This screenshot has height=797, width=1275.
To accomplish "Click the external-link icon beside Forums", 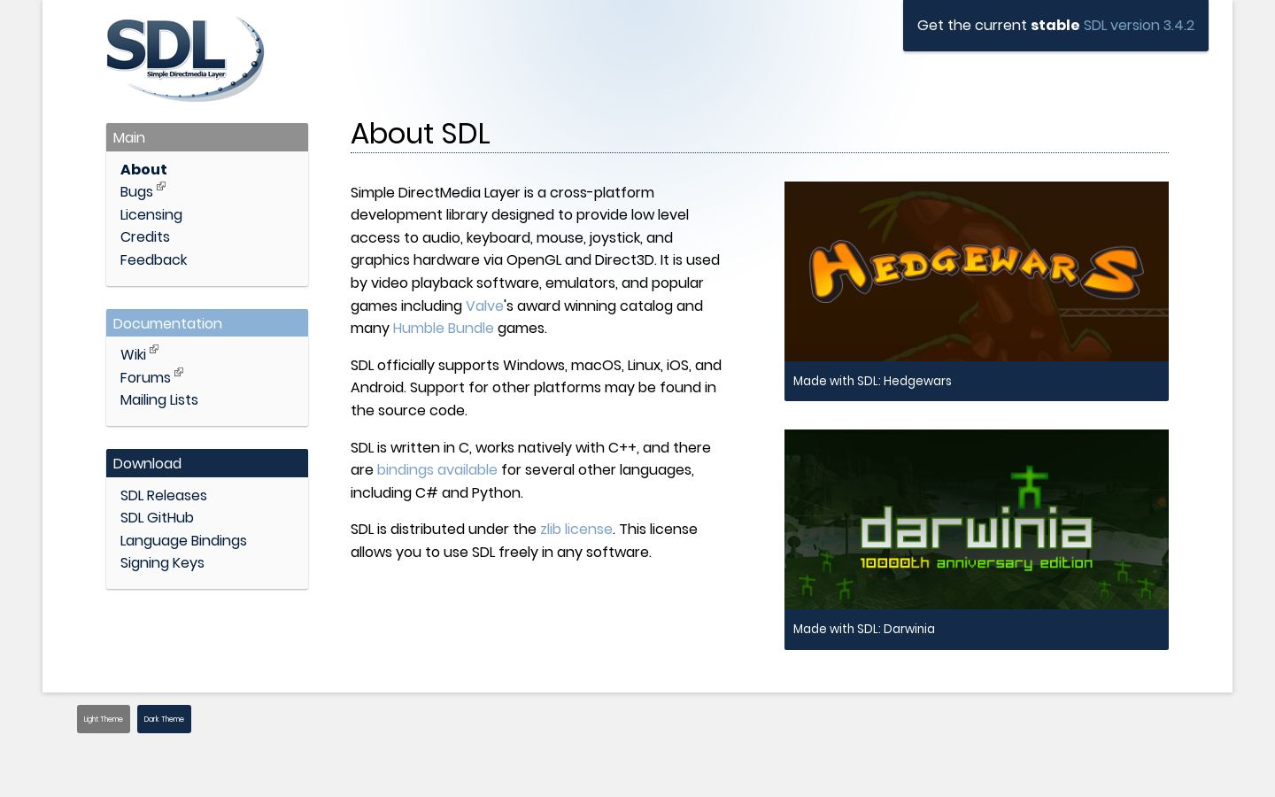I will tap(179, 372).
